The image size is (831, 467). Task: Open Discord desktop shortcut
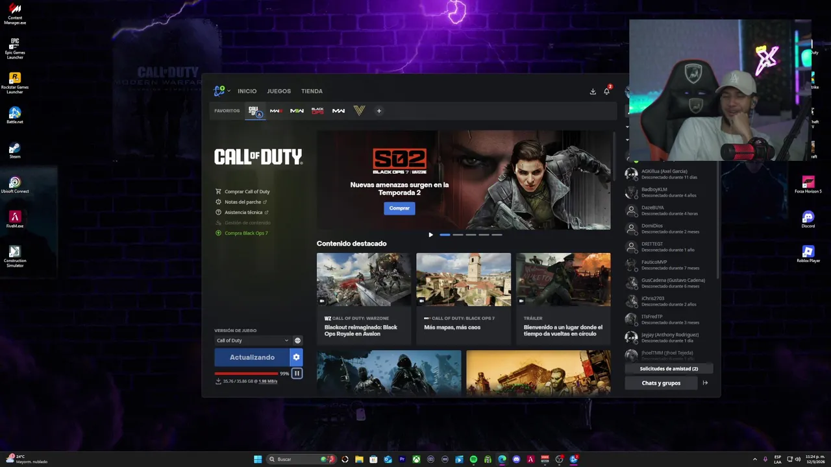[x=808, y=219]
